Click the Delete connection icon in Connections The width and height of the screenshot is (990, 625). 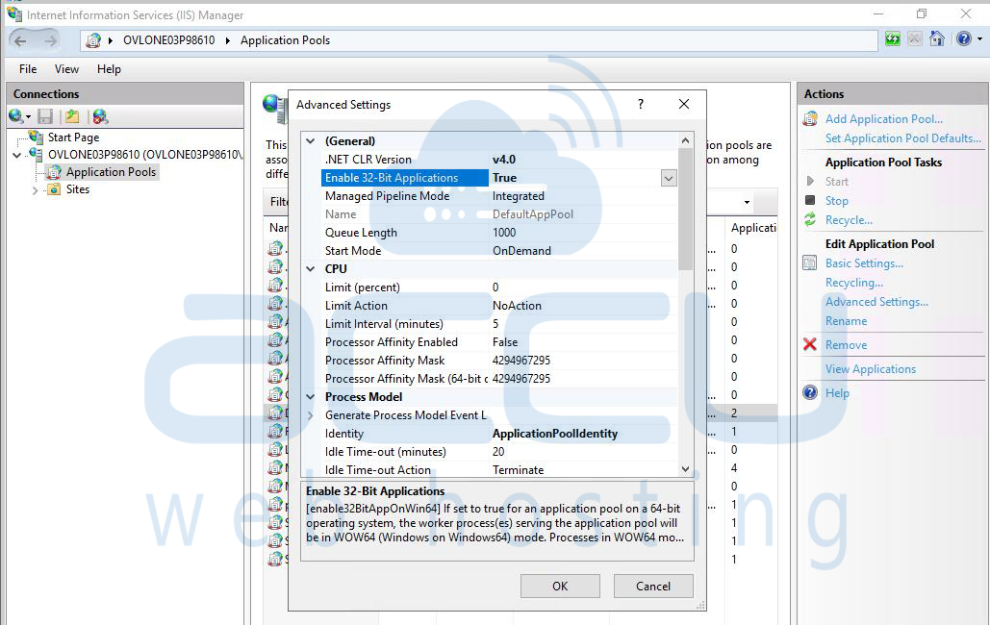pyautogui.click(x=100, y=116)
